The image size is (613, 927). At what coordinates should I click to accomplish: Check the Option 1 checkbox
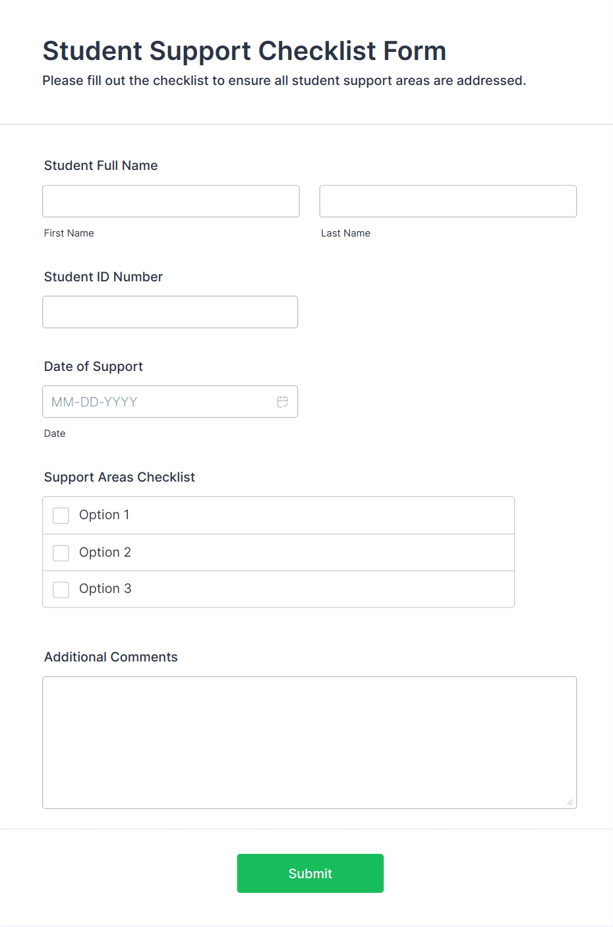(x=61, y=515)
